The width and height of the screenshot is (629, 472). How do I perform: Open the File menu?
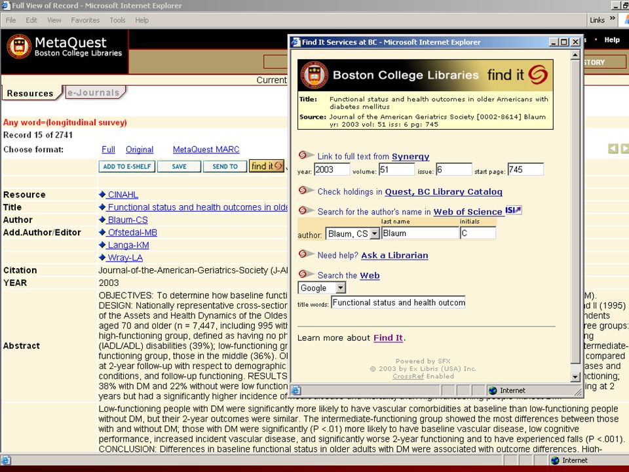point(11,20)
